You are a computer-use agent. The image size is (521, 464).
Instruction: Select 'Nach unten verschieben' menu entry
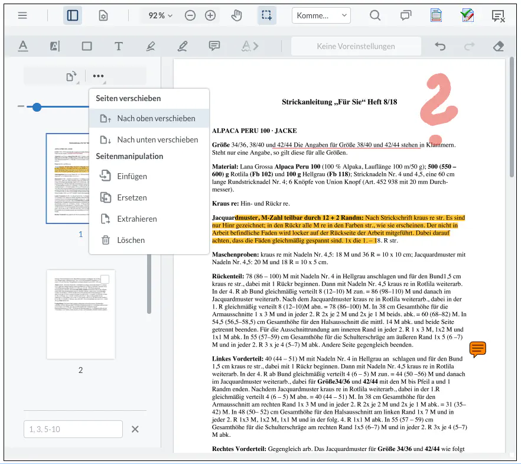[157, 139]
